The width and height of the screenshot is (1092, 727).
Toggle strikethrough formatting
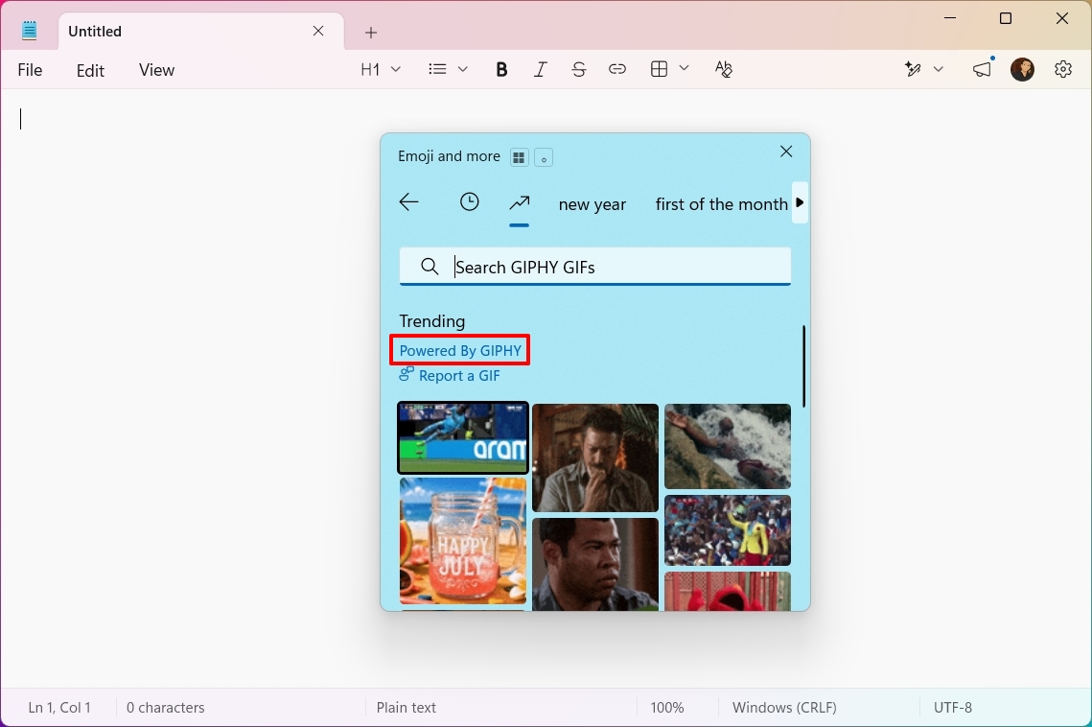(578, 69)
